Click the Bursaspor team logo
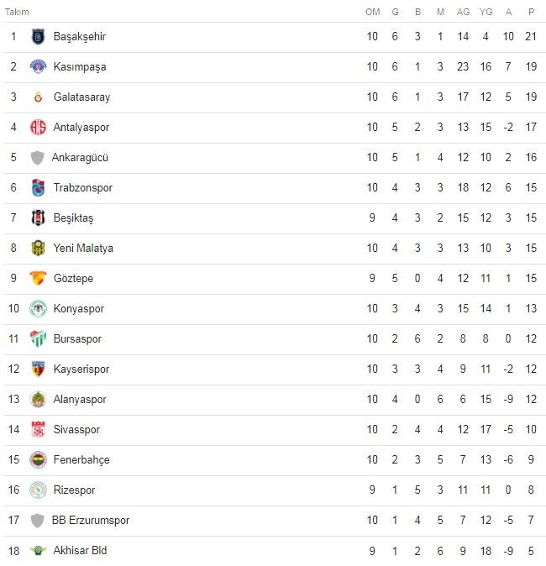This screenshot has height=566, width=546. (x=38, y=339)
